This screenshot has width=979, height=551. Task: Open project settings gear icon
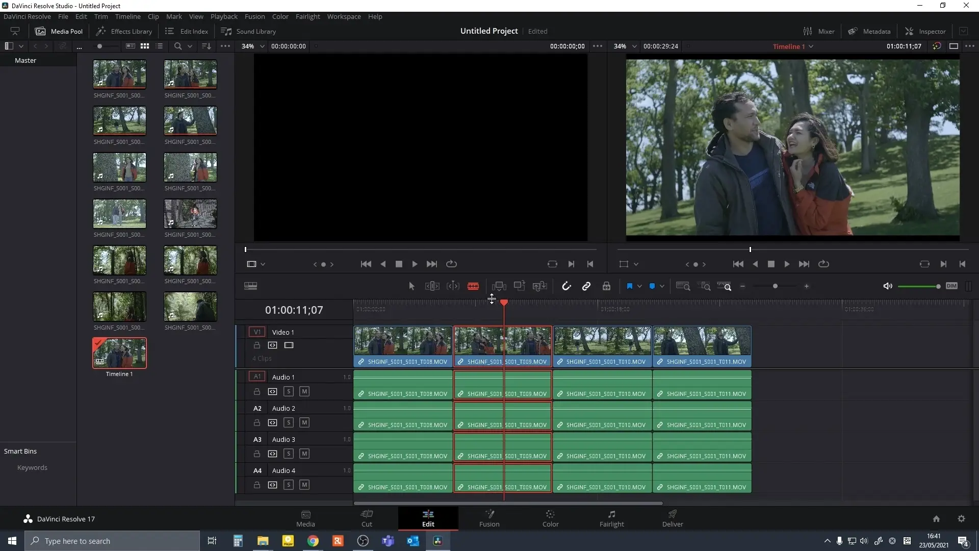(x=961, y=518)
